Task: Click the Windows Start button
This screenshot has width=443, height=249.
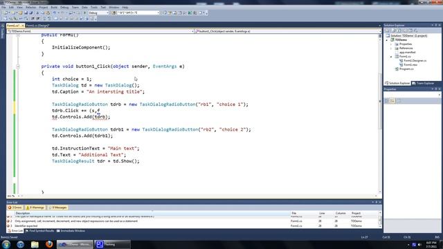Action: 6,244
